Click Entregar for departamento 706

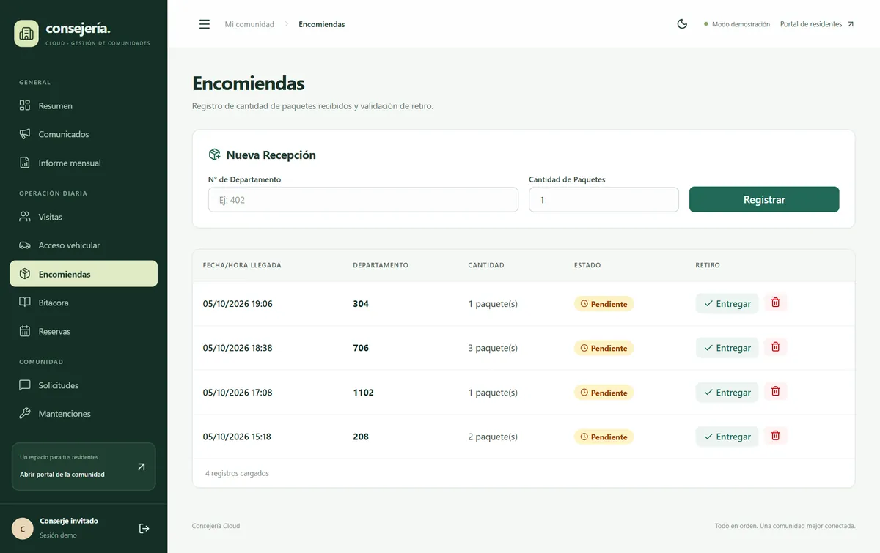(x=727, y=348)
